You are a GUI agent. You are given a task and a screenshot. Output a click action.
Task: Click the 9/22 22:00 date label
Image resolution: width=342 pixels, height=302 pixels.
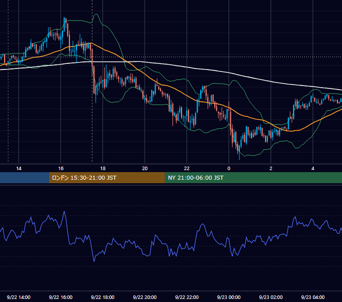coord(187,297)
